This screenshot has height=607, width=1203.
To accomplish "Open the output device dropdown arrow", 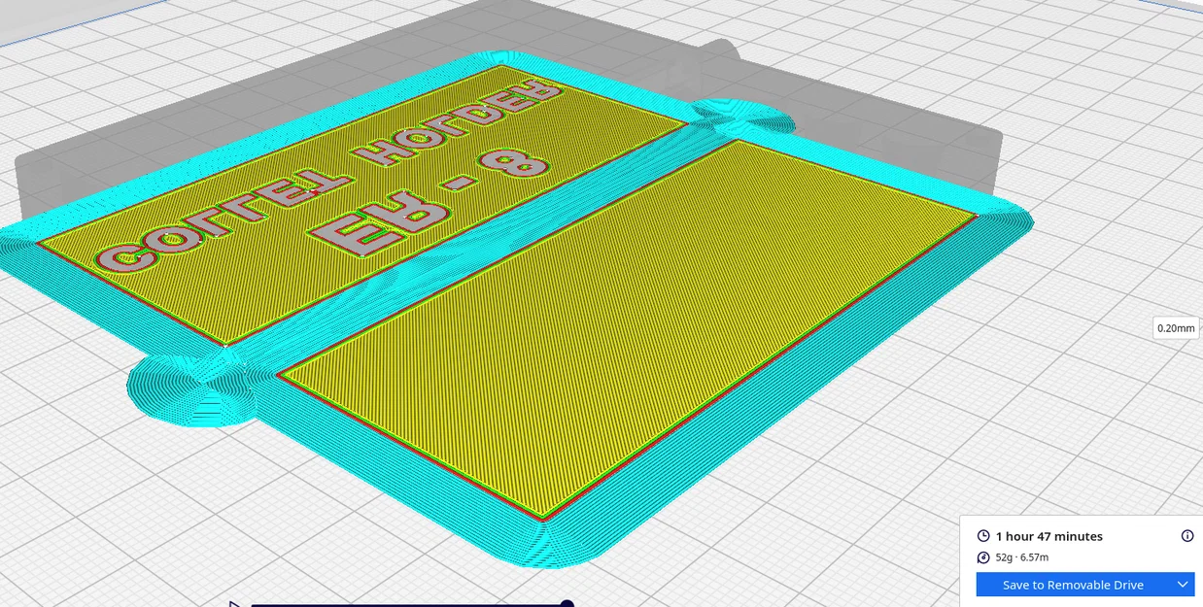I will click(x=1183, y=585).
